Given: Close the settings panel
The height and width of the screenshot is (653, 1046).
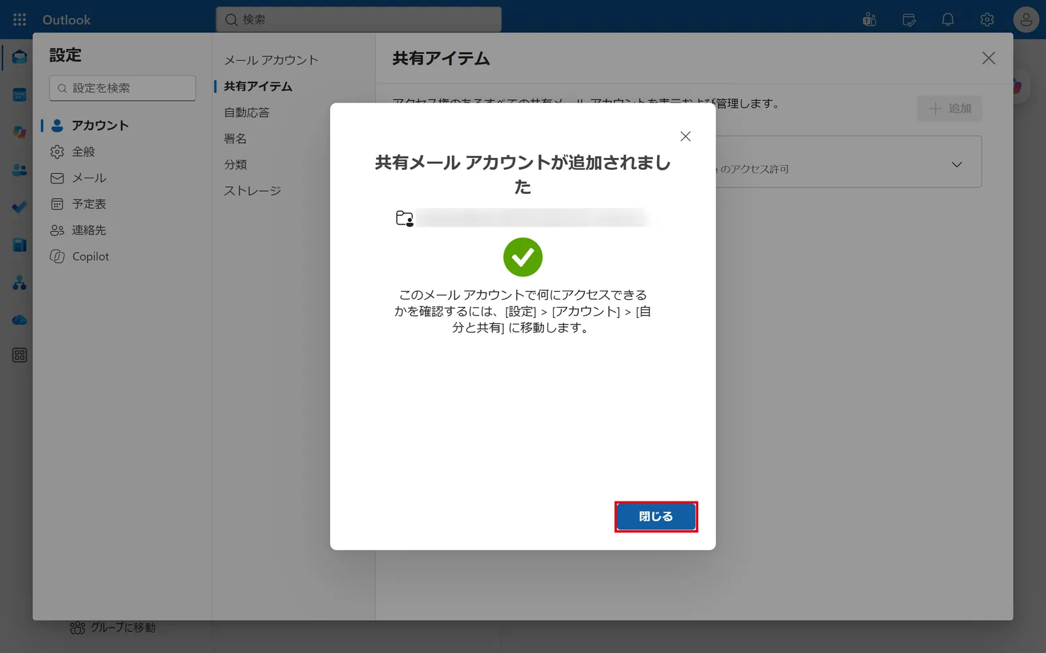Looking at the screenshot, I should point(988,58).
